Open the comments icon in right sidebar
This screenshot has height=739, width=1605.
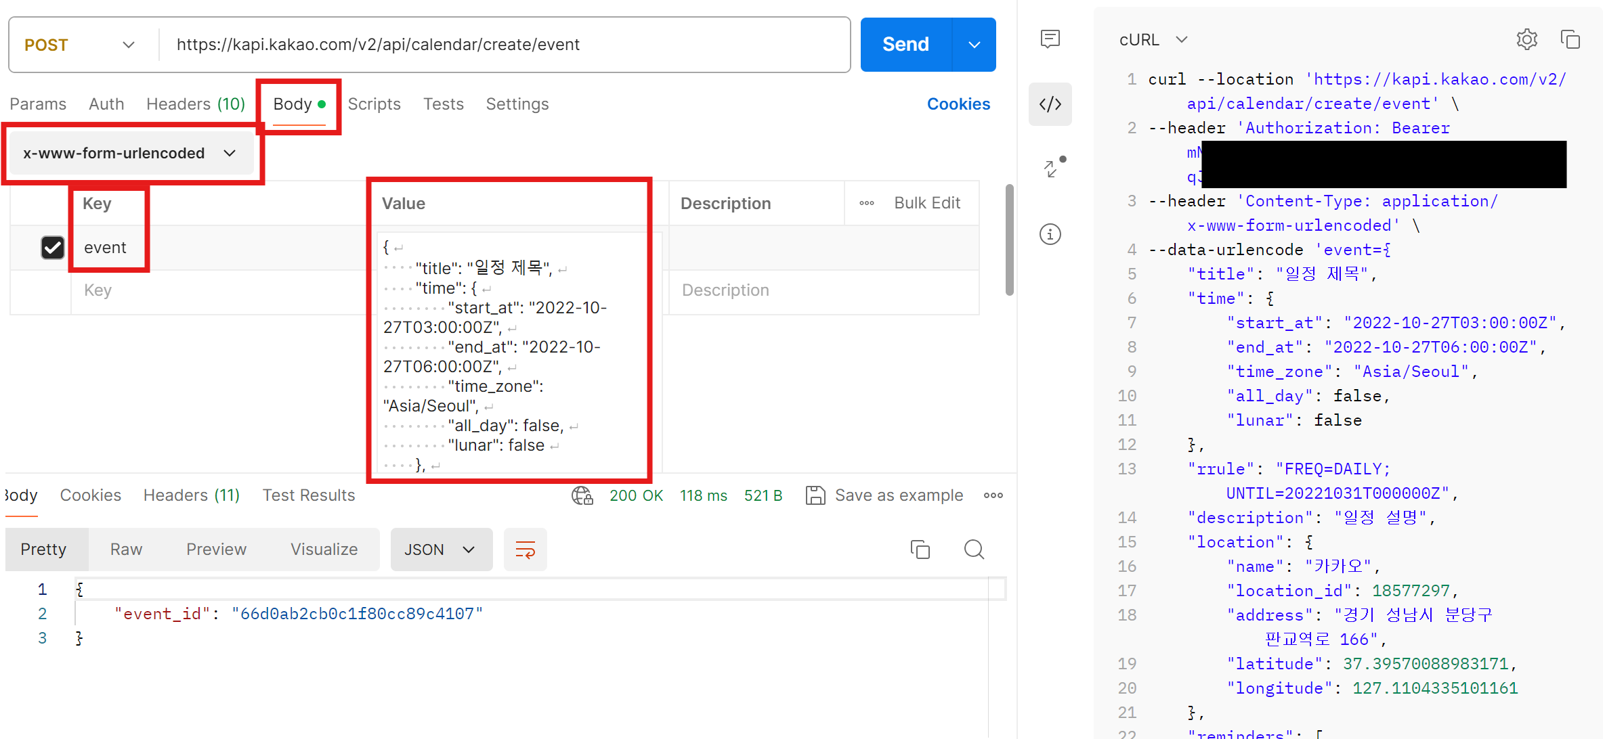point(1050,39)
